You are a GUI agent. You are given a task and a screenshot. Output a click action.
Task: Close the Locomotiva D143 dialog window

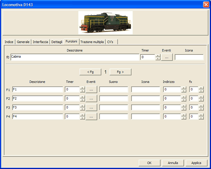pyautogui.click(x=206, y=5)
